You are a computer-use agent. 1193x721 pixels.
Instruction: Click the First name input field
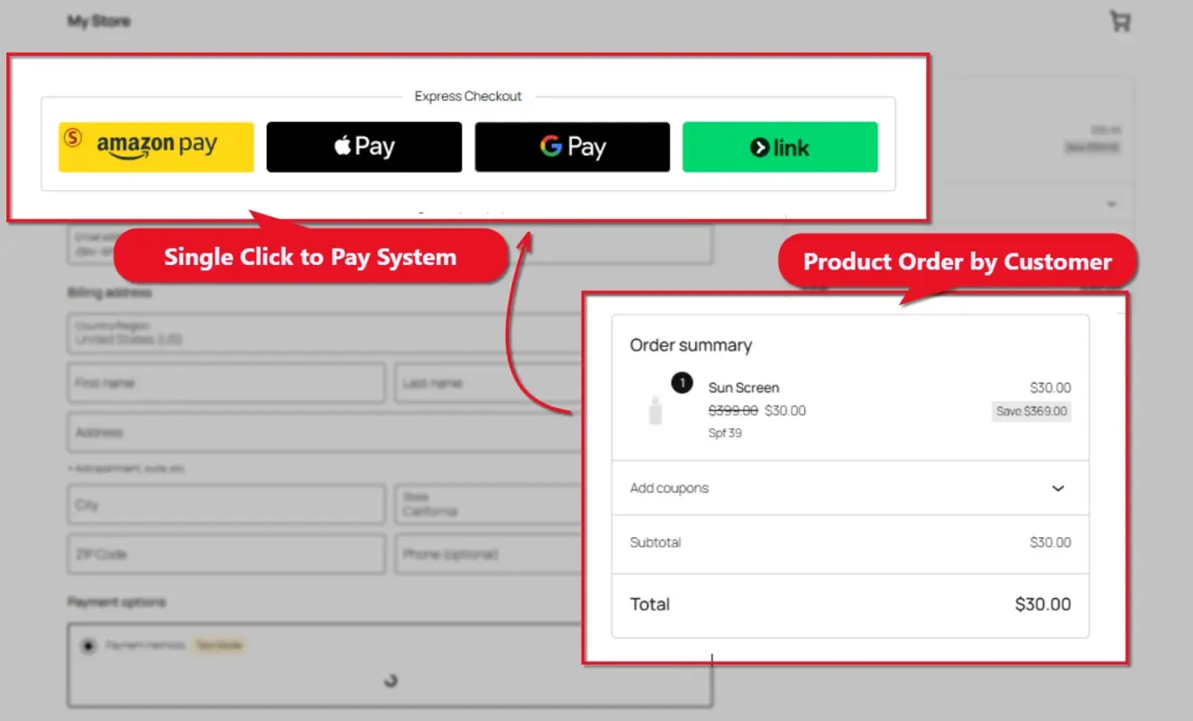[226, 383]
